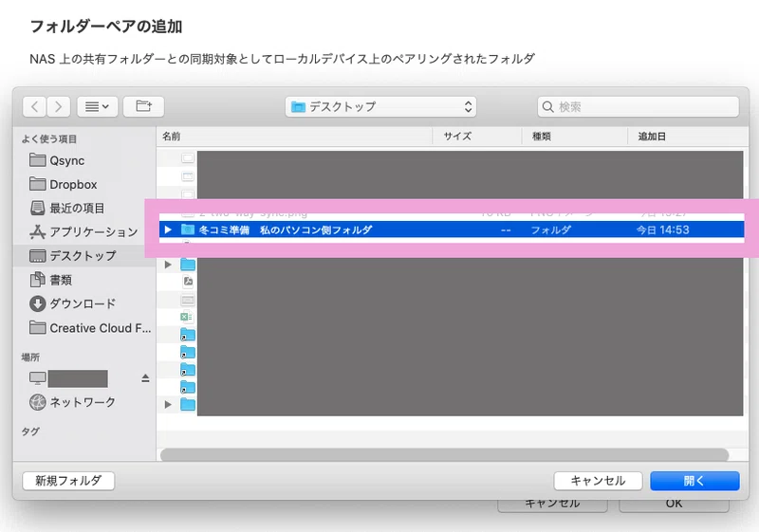
Task: Go forward with the right chevron button
Action: [59, 106]
